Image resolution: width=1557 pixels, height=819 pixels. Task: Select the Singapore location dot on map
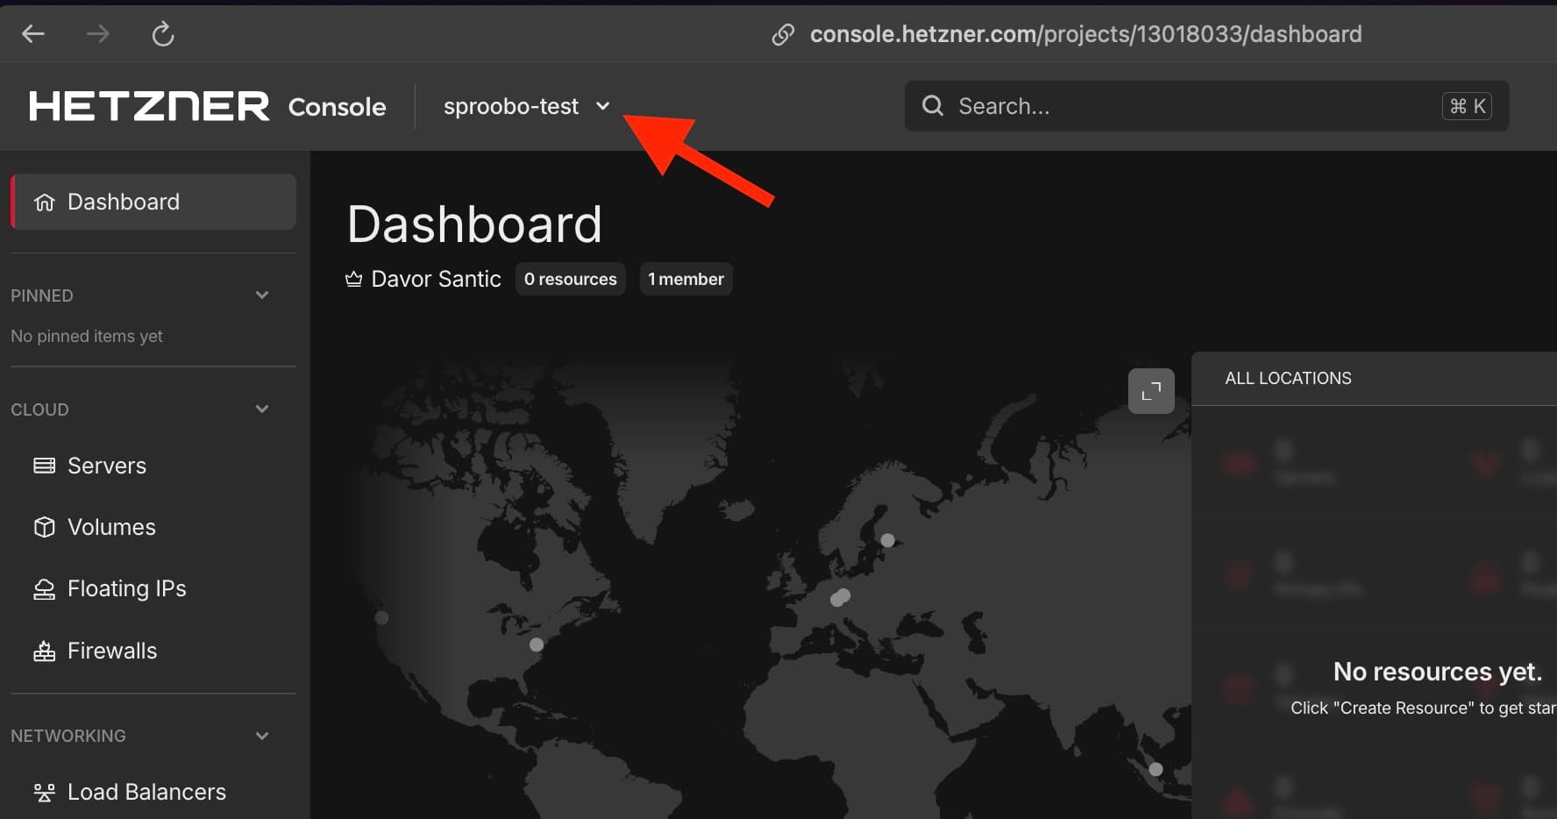(x=1155, y=769)
